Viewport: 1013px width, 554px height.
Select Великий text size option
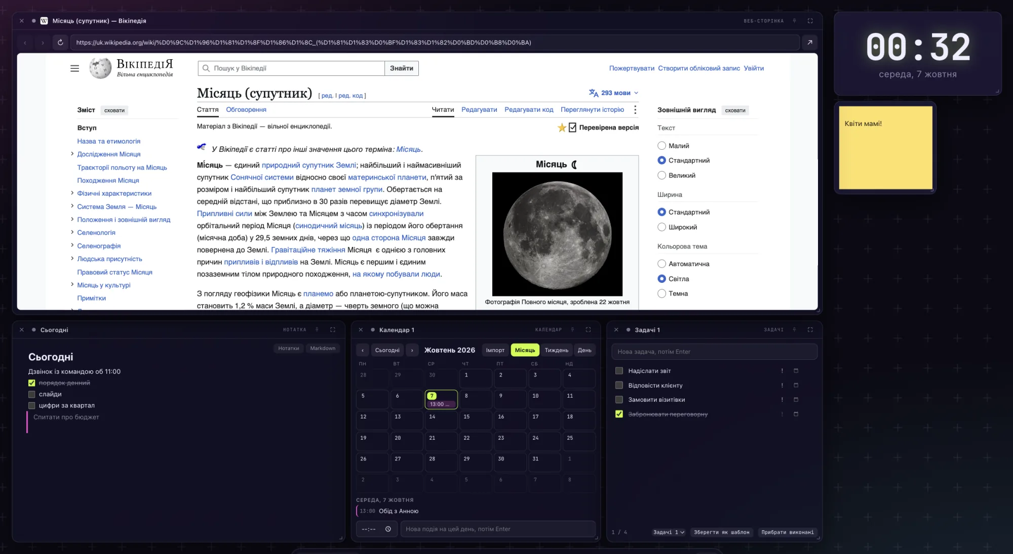[x=661, y=176]
